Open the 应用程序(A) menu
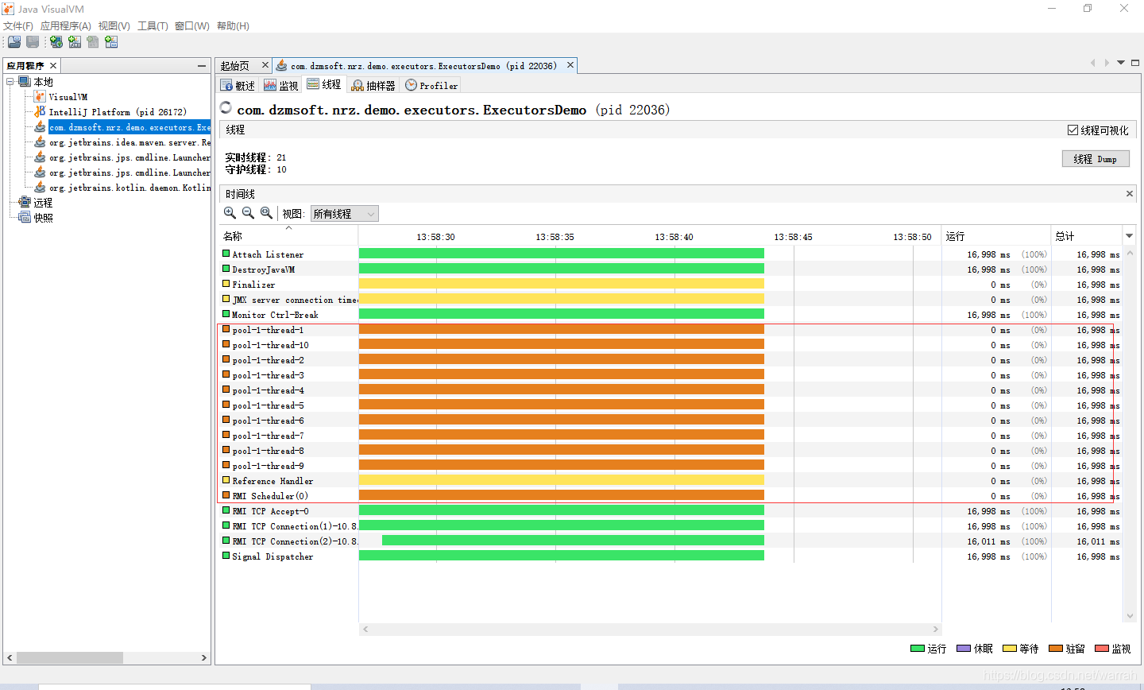The width and height of the screenshot is (1144, 690). tap(66, 26)
